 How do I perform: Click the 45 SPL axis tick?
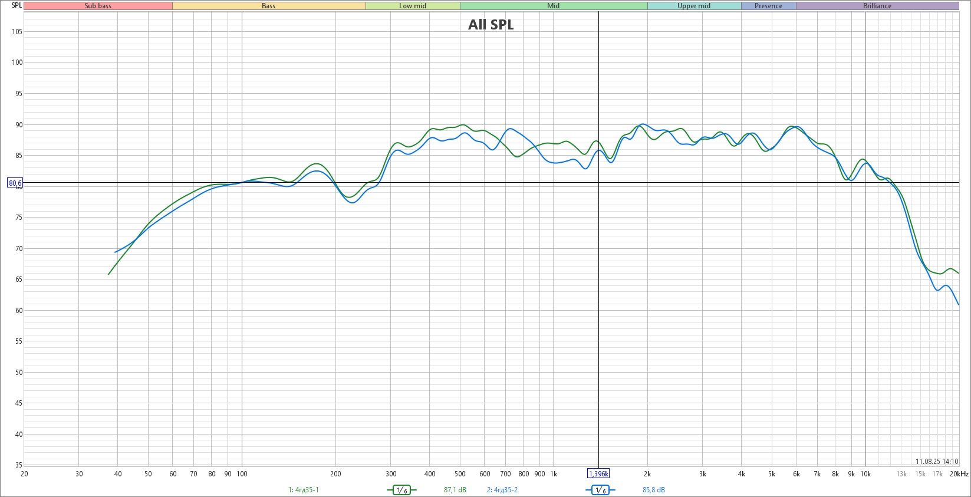point(19,403)
